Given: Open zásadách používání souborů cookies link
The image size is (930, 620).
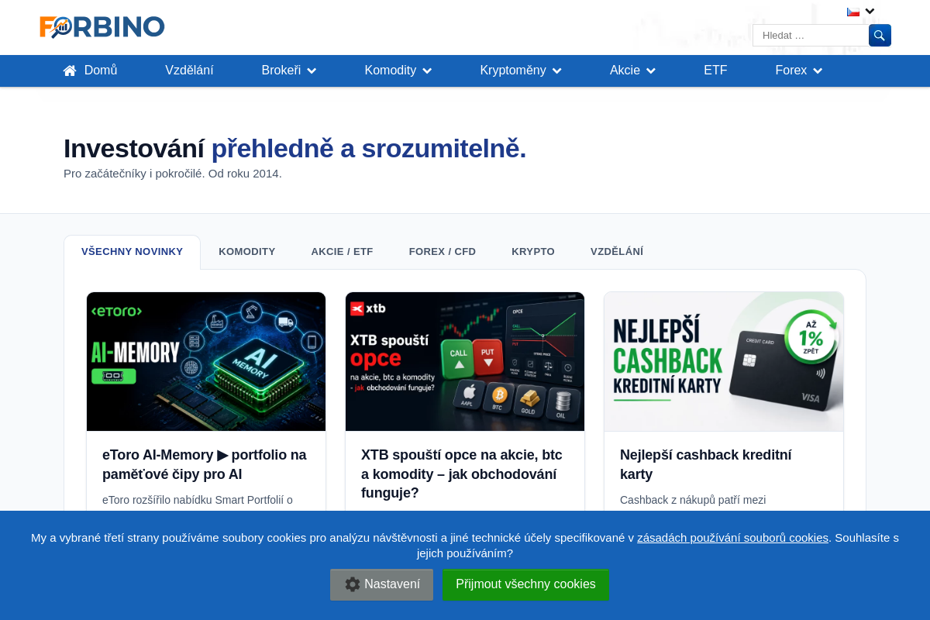Looking at the screenshot, I should pyautogui.click(x=732, y=537).
